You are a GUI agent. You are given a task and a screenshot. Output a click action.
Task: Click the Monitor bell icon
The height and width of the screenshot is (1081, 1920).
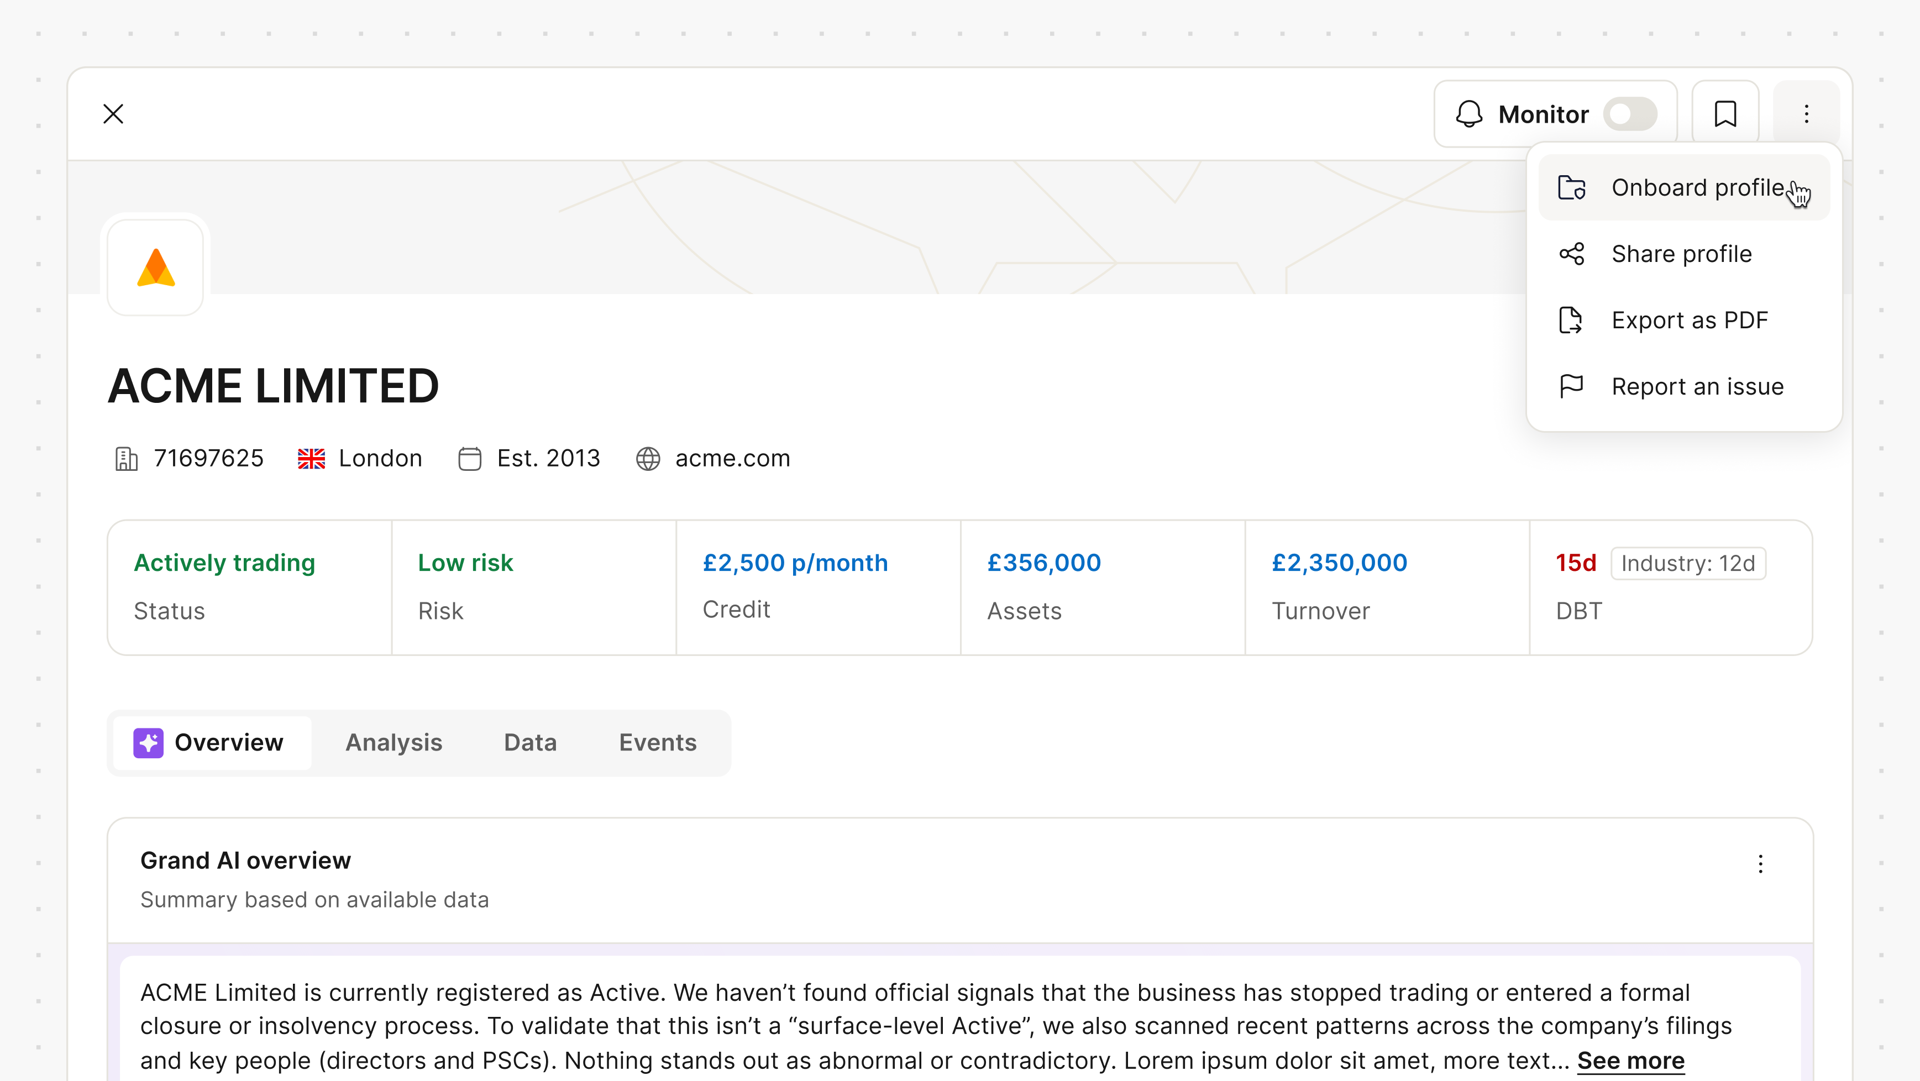point(1469,114)
